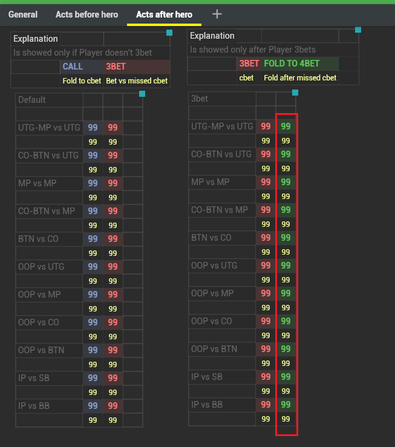The image size is (395, 447).
Task: Click green fold-to-4bet stat for OOP vs CO
Action: (x=286, y=321)
